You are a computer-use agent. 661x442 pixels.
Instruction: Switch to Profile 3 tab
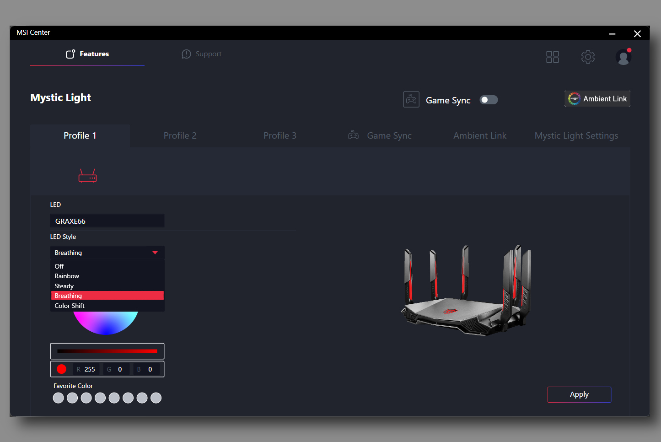280,135
